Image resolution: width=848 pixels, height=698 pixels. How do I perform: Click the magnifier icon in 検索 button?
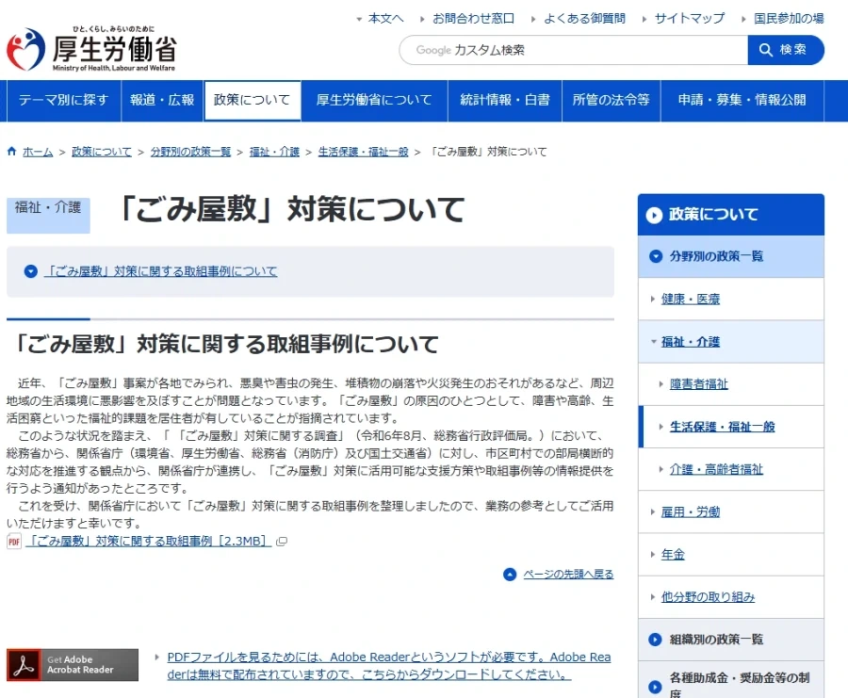point(765,50)
